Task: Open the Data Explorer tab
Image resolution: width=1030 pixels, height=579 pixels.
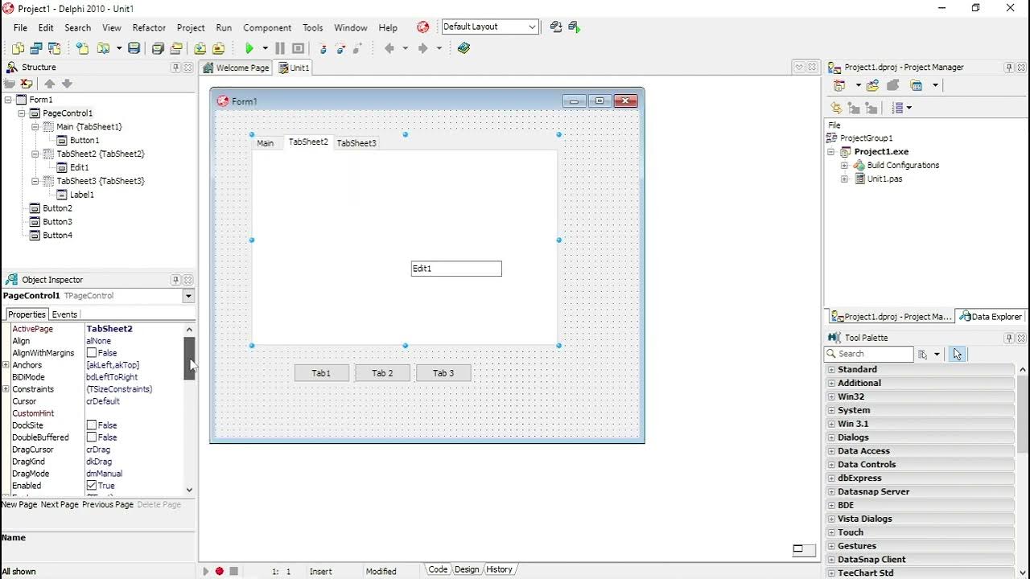Action: click(990, 317)
